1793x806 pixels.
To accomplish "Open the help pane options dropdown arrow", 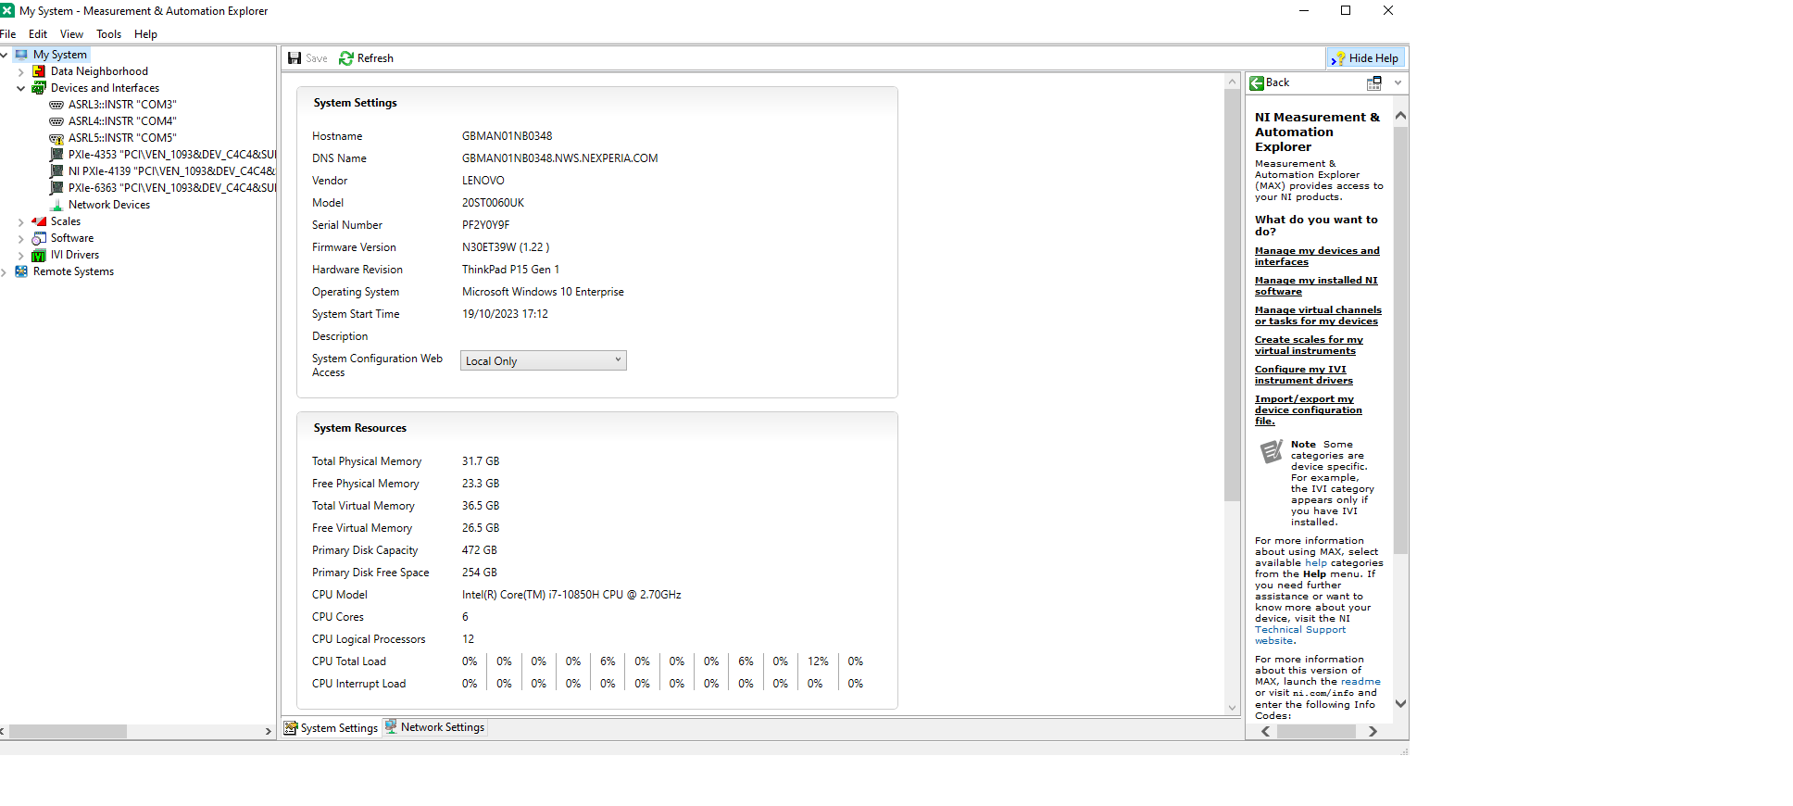I will pyautogui.click(x=1398, y=83).
